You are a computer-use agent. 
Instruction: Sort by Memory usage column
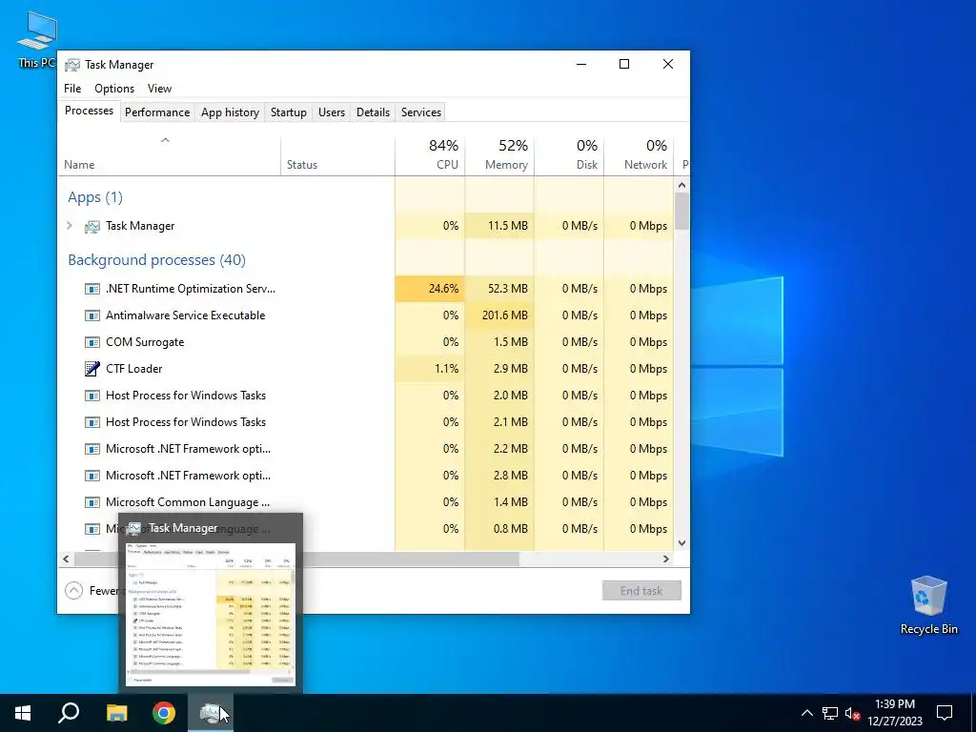tap(499, 155)
